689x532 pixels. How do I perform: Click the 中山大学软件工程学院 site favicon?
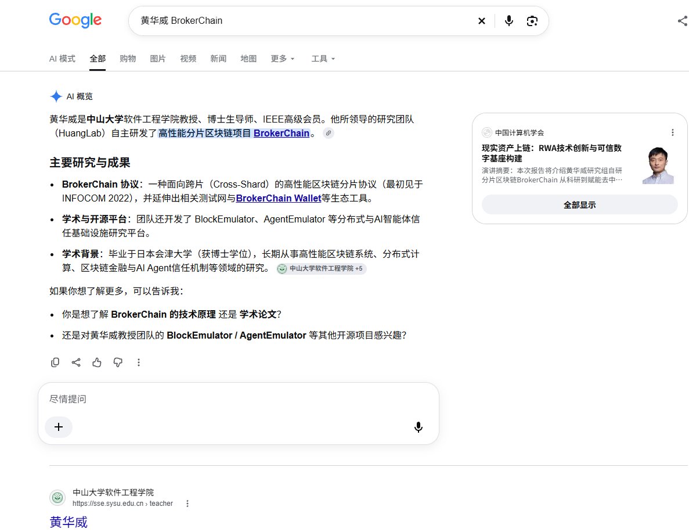[57, 497]
